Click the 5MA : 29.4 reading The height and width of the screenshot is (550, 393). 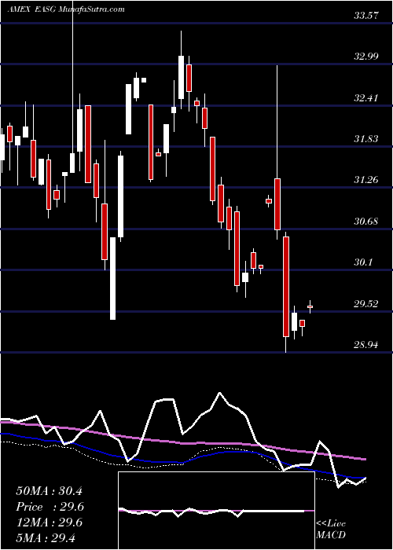coord(46,538)
